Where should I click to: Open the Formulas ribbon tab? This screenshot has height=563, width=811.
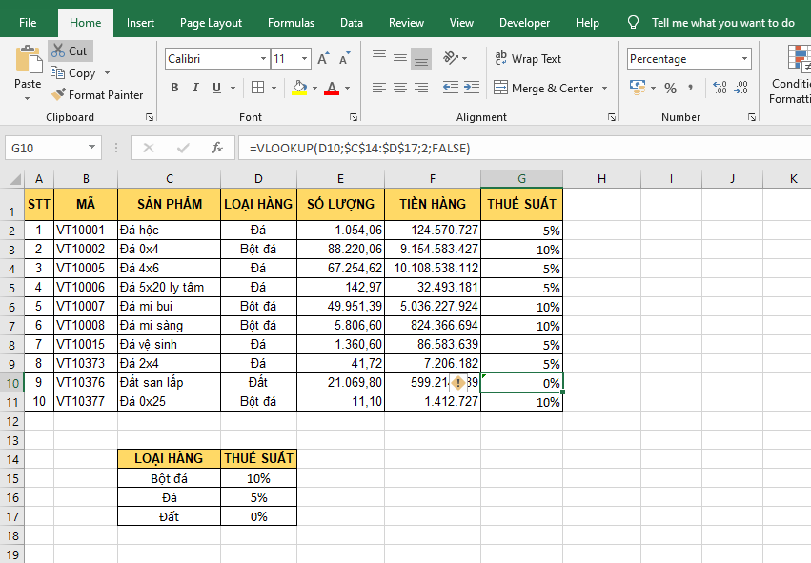[x=291, y=23]
